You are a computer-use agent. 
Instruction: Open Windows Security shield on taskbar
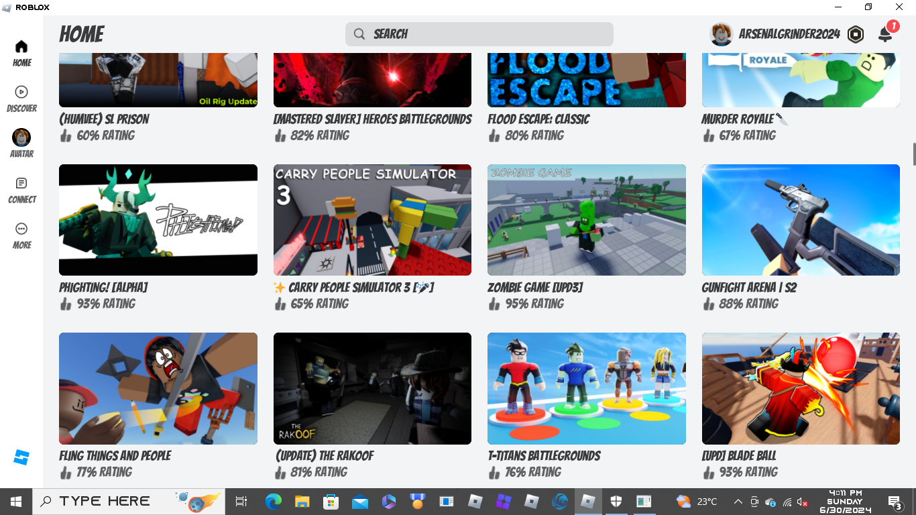pyautogui.click(x=616, y=502)
